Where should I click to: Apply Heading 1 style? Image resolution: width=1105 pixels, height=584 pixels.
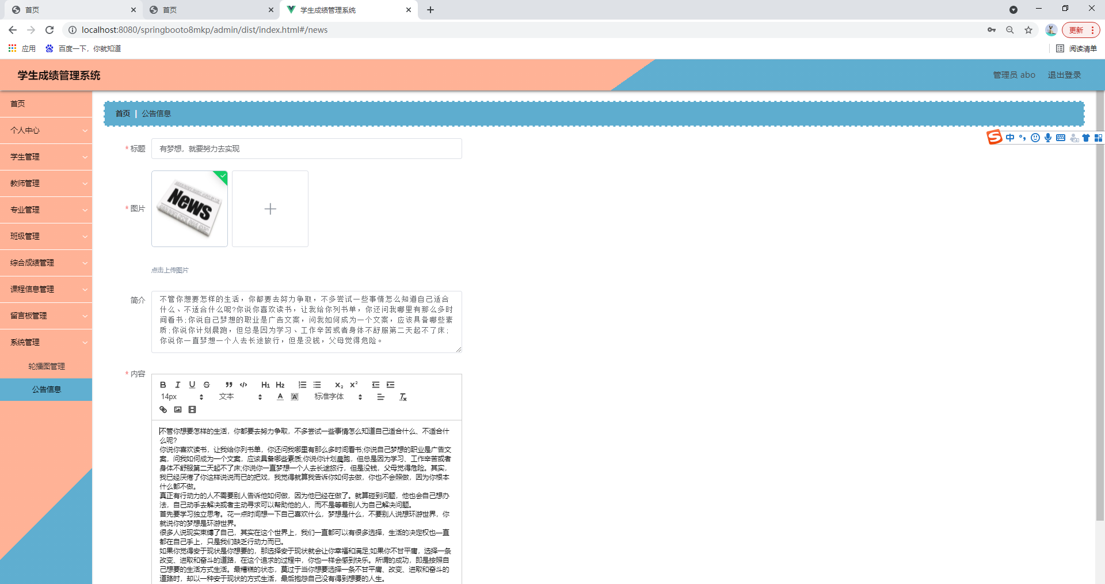[265, 385]
